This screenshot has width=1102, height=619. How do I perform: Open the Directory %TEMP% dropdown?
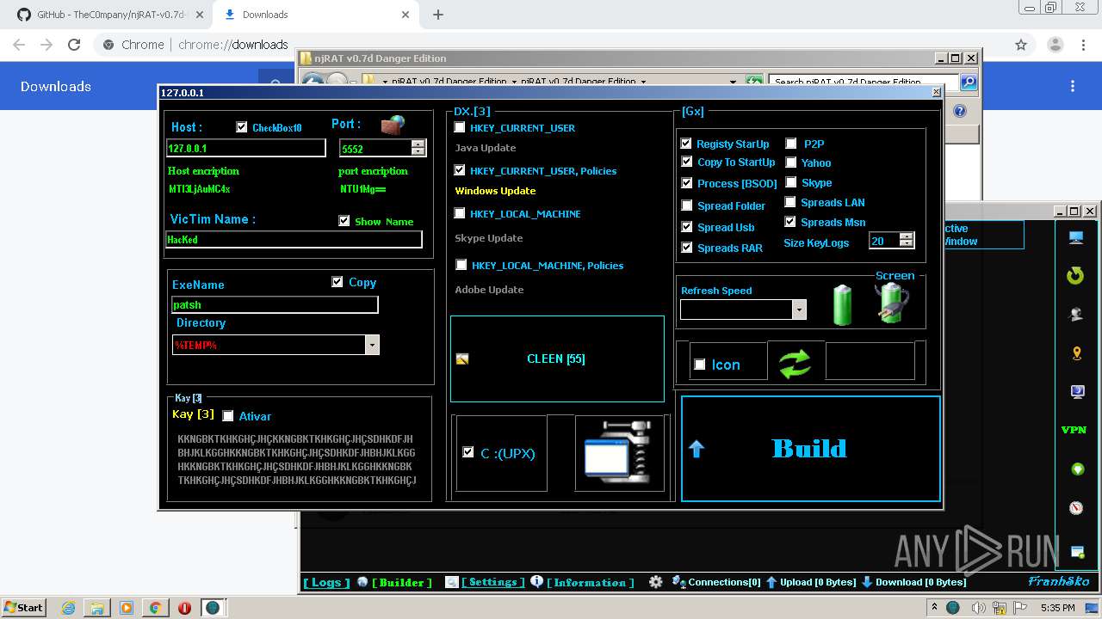coord(372,345)
